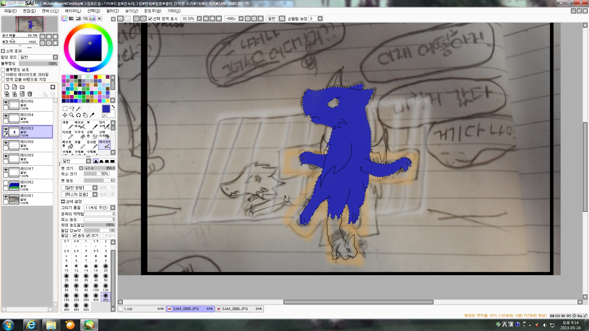
Task: Open the zoom percentage 33.33% dropdown
Action: coord(199,19)
